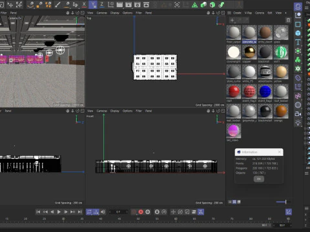
Task: Click the green pyramid primitive icon
Action: (194, 5)
